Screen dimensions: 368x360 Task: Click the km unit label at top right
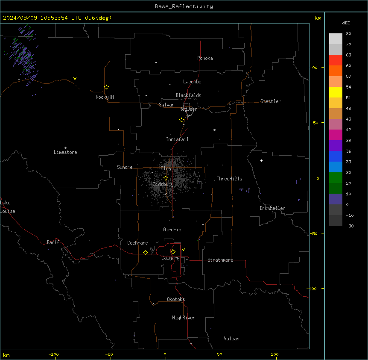coord(318,18)
